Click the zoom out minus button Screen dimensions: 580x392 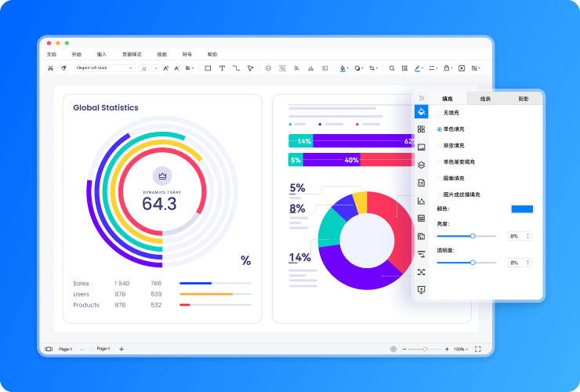[x=404, y=349]
